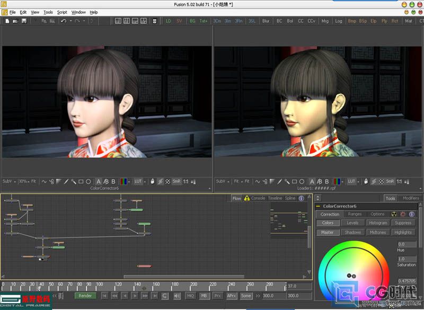The height and width of the screenshot is (310, 424).
Task: Toggle right viewer LUT button
Action: click(x=351, y=181)
